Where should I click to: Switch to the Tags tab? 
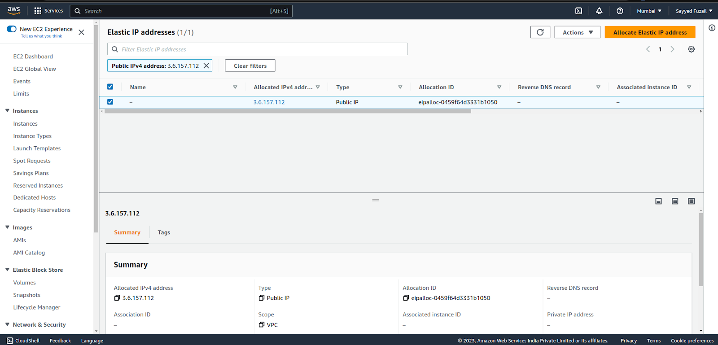tap(164, 232)
